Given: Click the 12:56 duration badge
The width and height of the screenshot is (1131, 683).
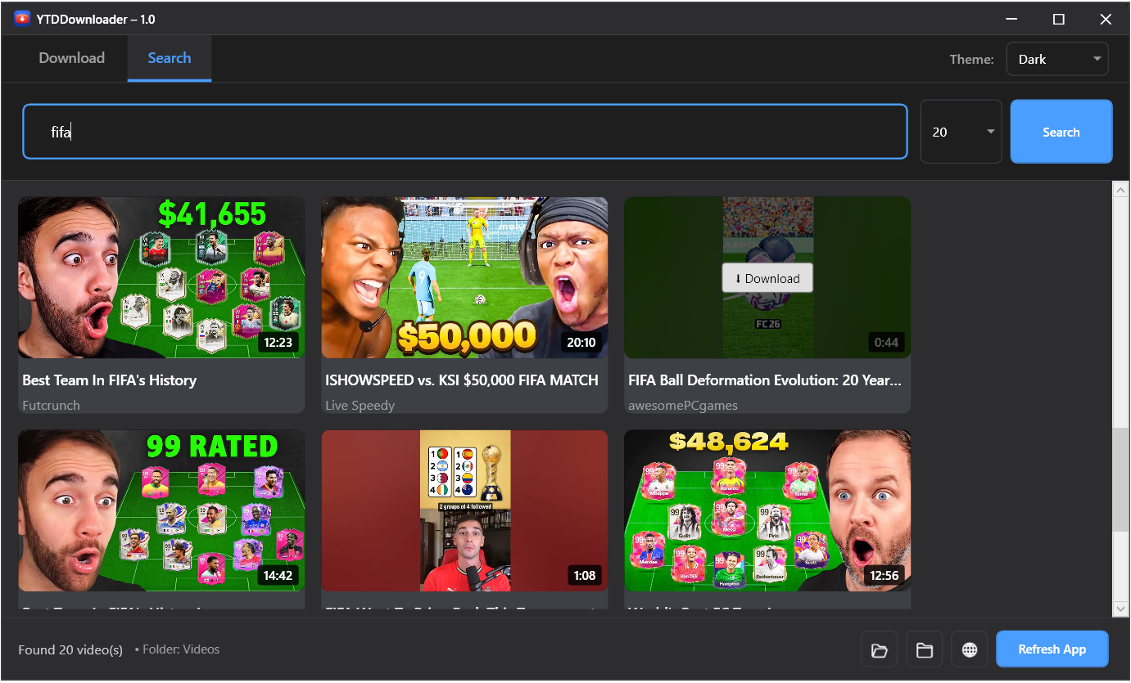Looking at the screenshot, I should click(x=884, y=576).
